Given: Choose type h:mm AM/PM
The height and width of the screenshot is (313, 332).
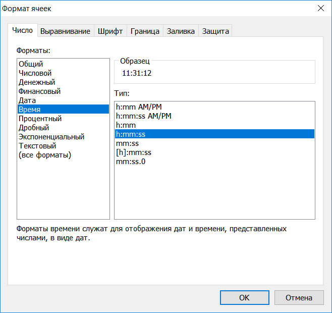Looking at the screenshot, I should (214, 107).
